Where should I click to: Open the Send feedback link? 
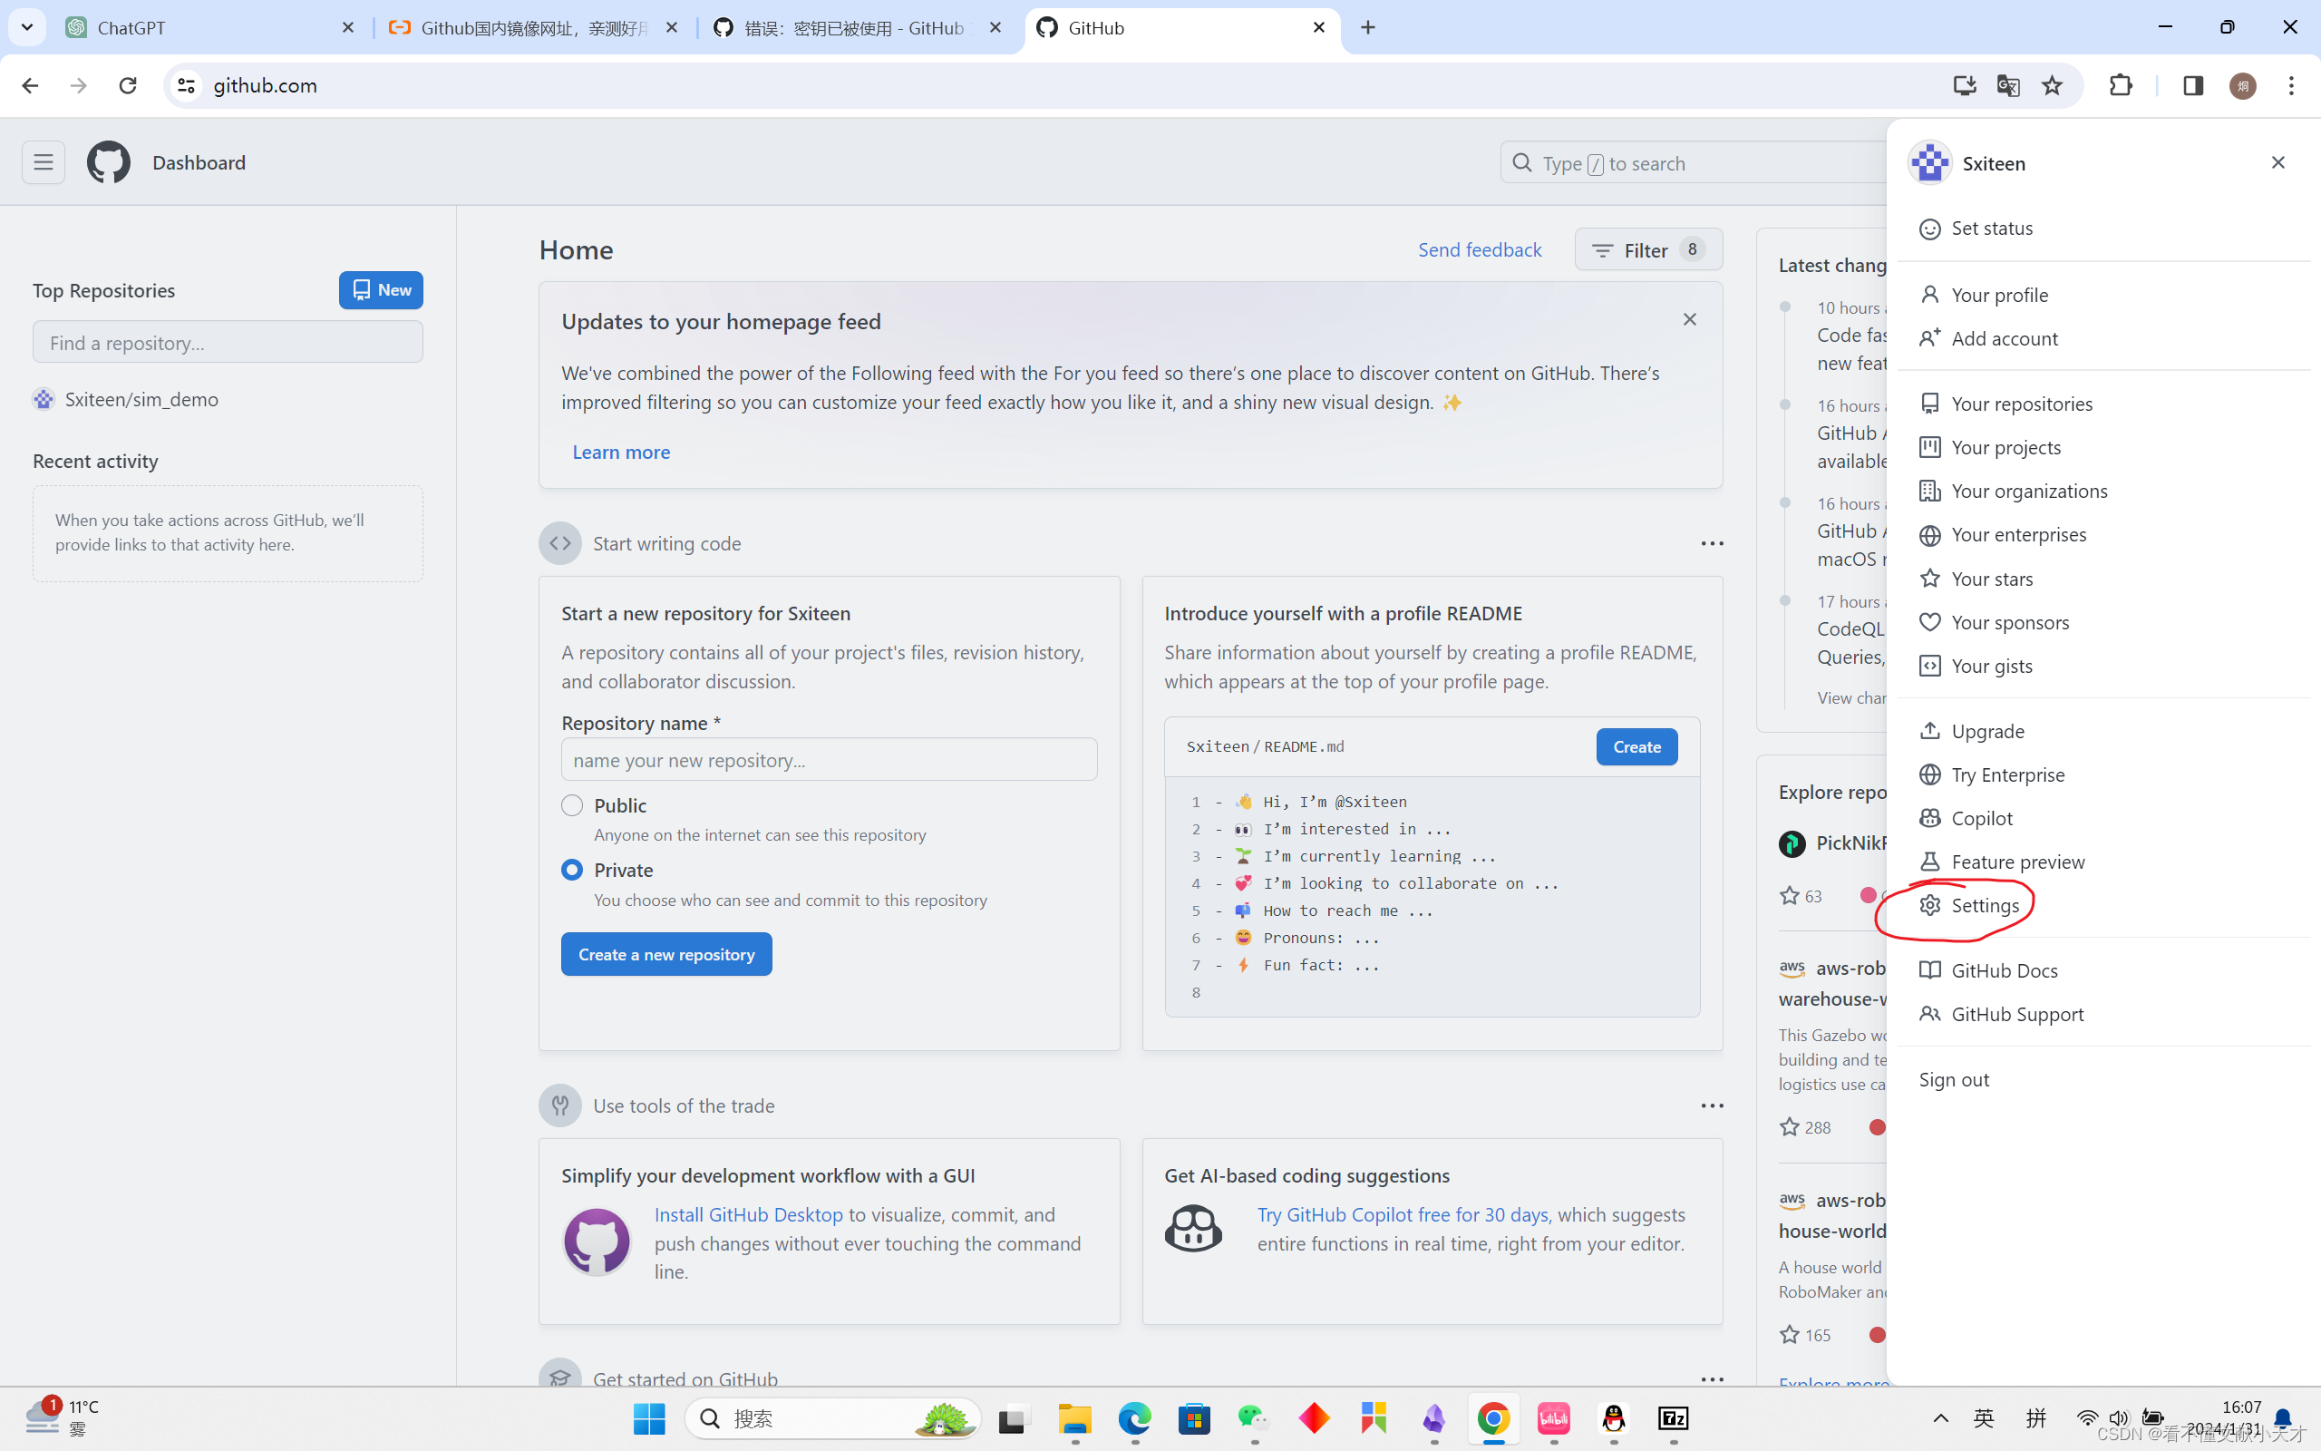pyautogui.click(x=1479, y=249)
